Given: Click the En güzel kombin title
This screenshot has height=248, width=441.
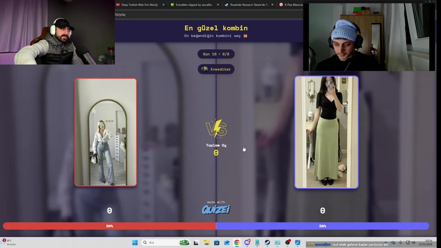Looking at the screenshot, I should point(216,28).
